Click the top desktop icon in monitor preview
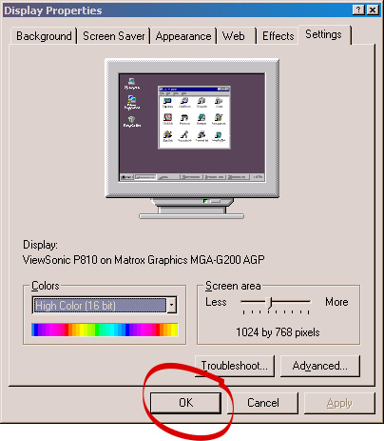This screenshot has width=384, height=441. (131, 83)
